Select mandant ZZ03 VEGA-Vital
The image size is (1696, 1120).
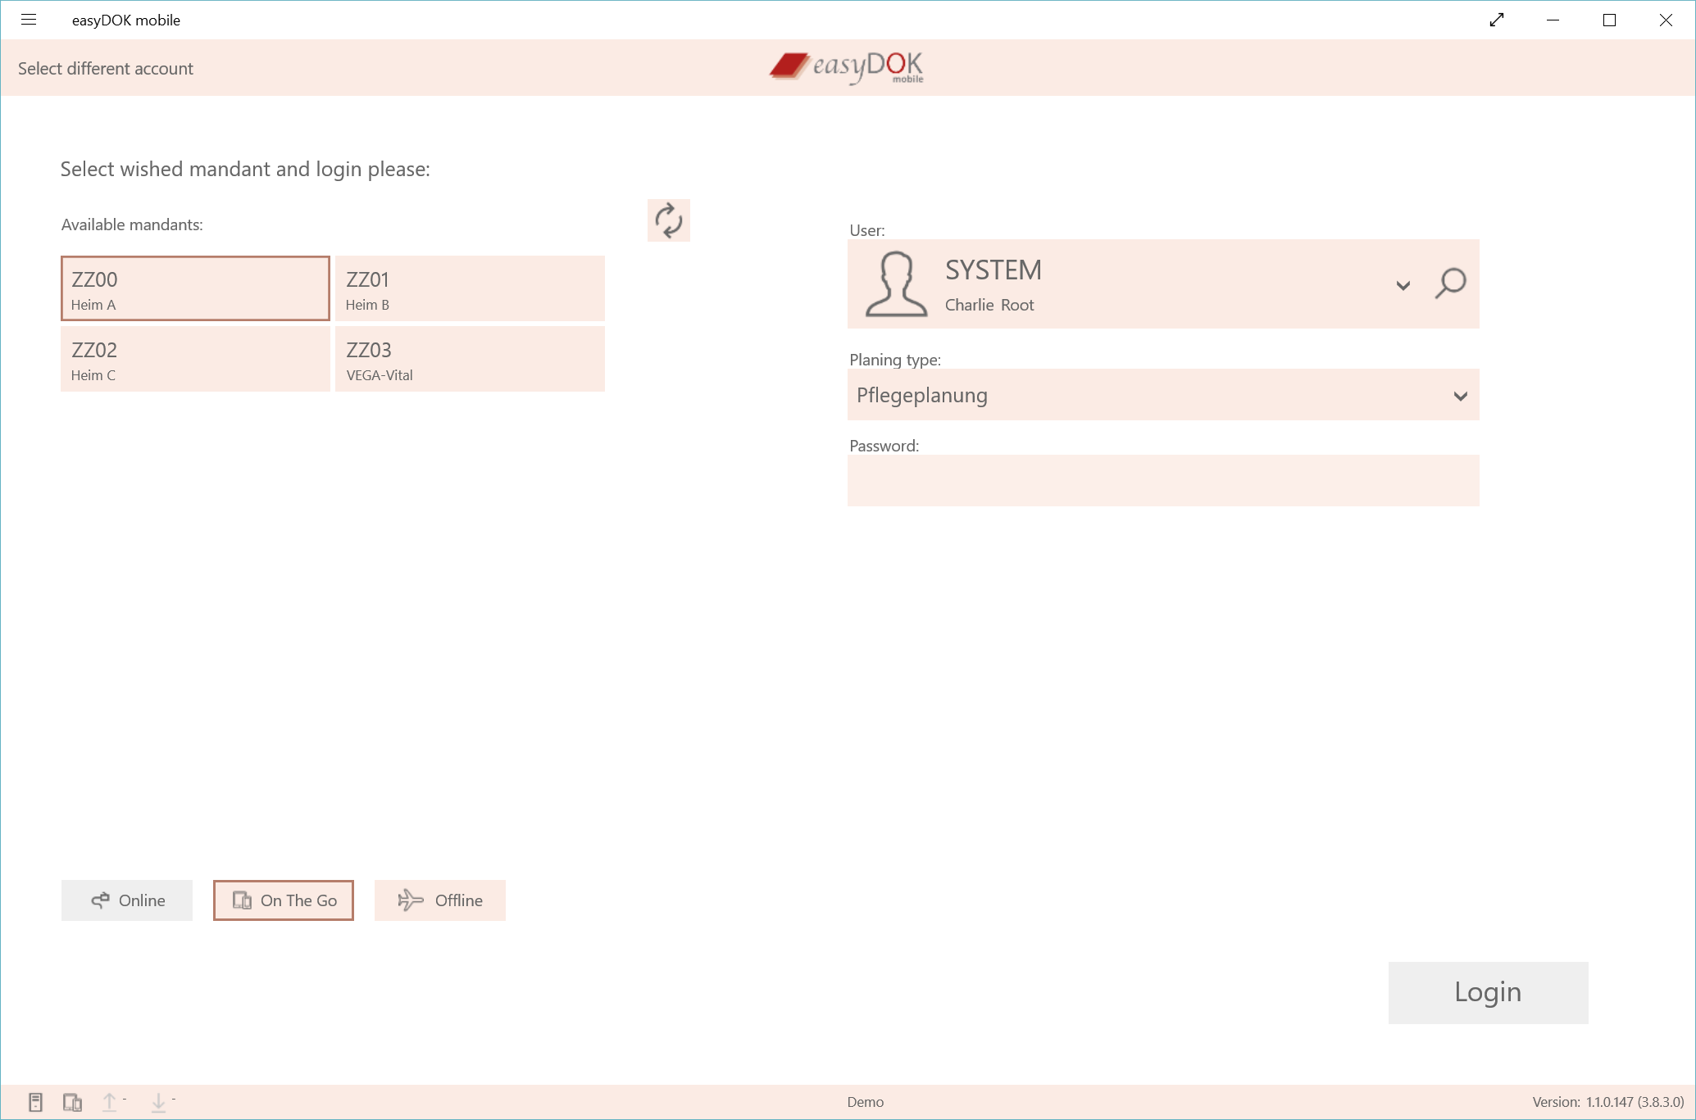470,358
